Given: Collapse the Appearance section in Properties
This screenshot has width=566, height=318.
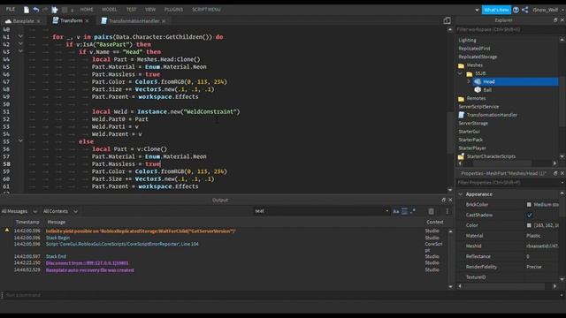Looking at the screenshot, I should coord(461,194).
